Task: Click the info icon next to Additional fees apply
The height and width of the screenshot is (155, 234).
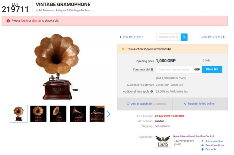Action: point(152,92)
